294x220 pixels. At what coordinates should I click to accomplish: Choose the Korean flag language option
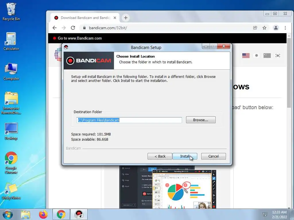[278, 56]
